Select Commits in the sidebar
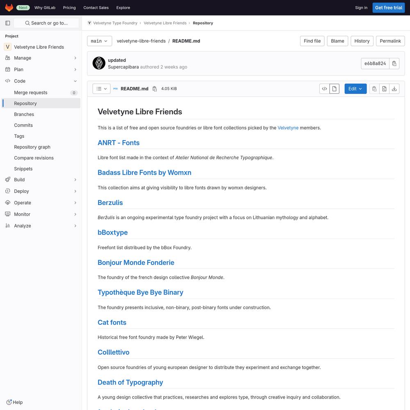 41,125
